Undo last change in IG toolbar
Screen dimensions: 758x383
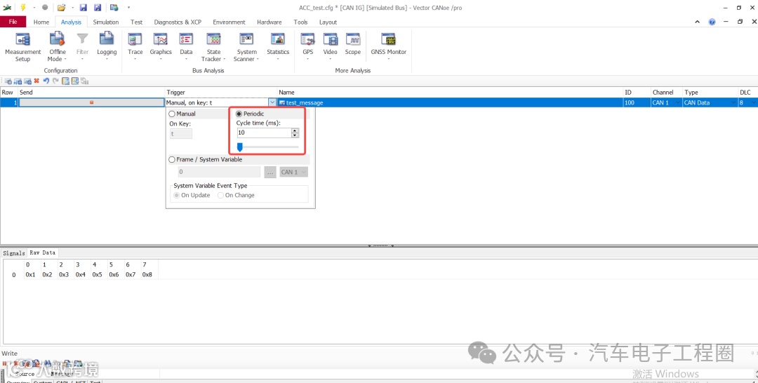click(46, 81)
